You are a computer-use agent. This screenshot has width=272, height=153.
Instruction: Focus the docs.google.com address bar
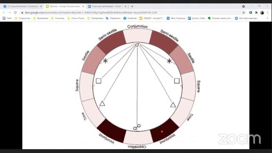pos(91,13)
